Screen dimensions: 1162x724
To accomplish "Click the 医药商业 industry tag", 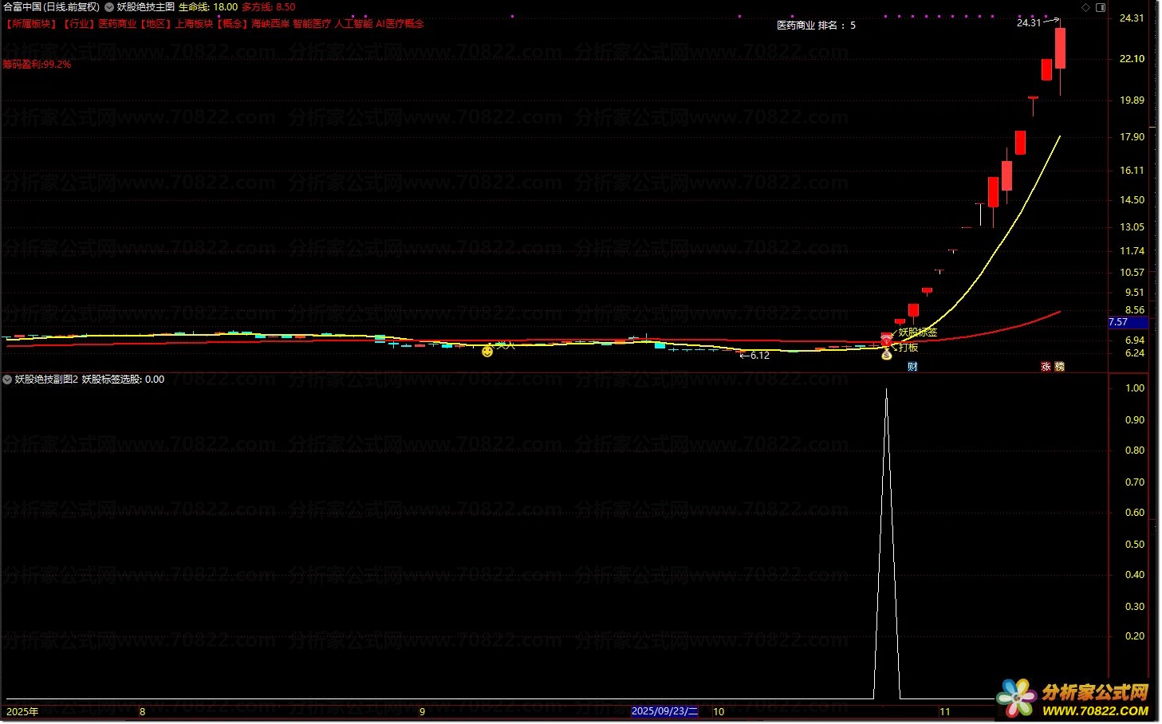I will [117, 24].
